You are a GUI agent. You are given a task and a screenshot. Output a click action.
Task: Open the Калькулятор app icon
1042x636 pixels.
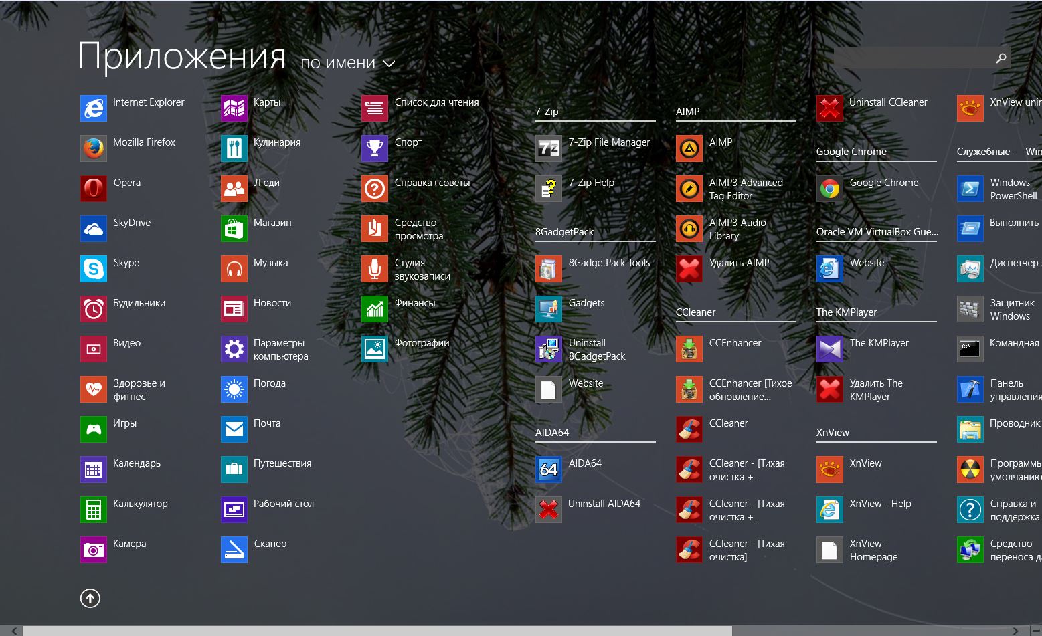coord(94,510)
